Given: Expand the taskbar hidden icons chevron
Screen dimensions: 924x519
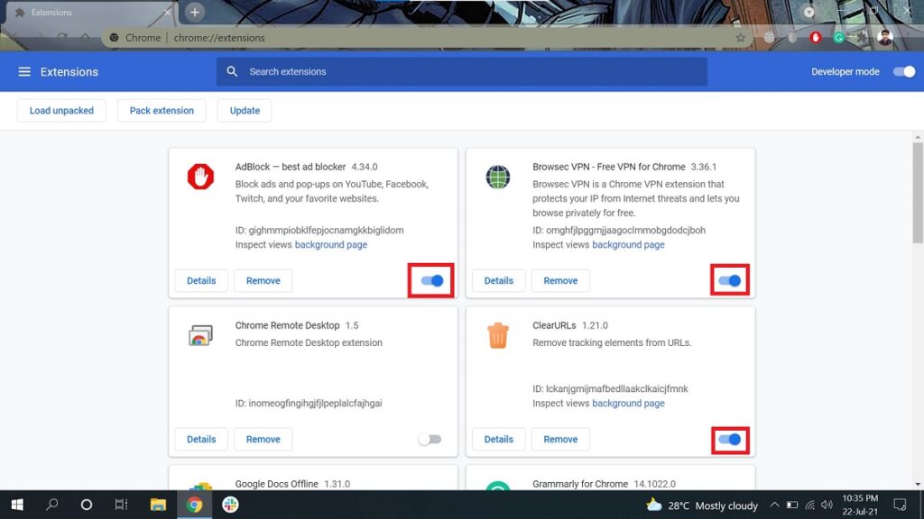Looking at the screenshot, I should pyautogui.click(x=774, y=505).
